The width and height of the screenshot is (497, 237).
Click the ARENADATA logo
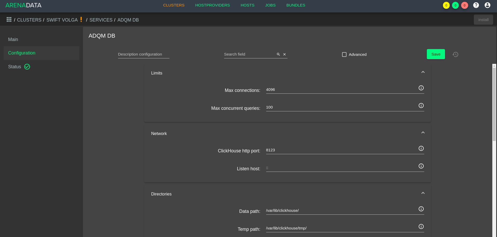click(23, 5)
